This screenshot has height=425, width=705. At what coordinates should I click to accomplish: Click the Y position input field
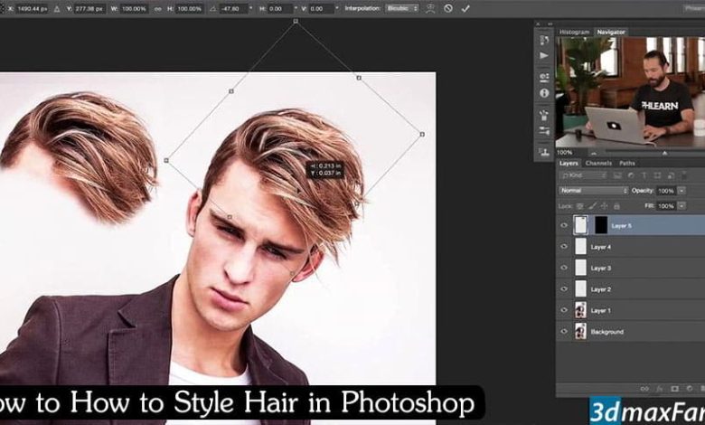tap(89, 8)
